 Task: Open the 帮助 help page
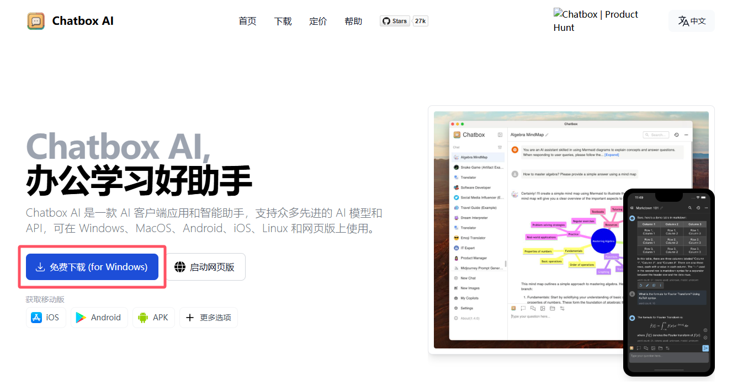353,21
